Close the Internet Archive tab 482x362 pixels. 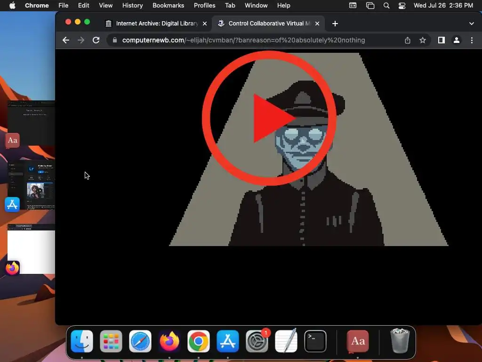205,24
